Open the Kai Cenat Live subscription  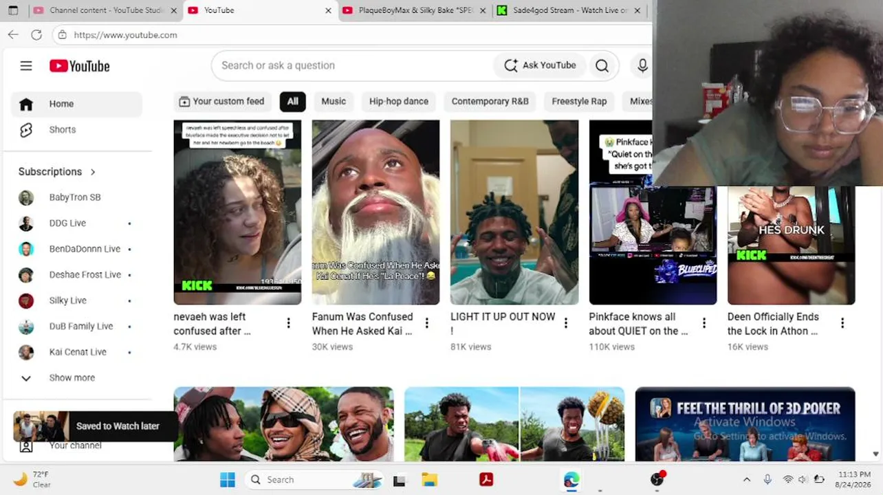coord(76,352)
